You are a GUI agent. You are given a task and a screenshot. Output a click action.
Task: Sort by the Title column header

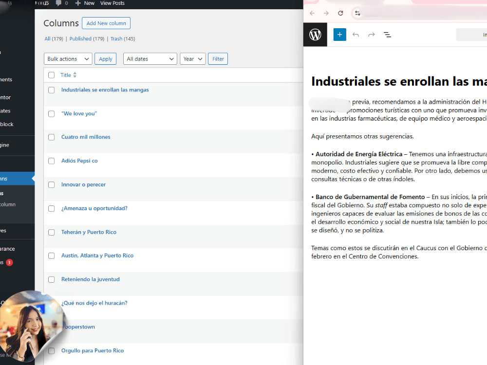[66, 75]
